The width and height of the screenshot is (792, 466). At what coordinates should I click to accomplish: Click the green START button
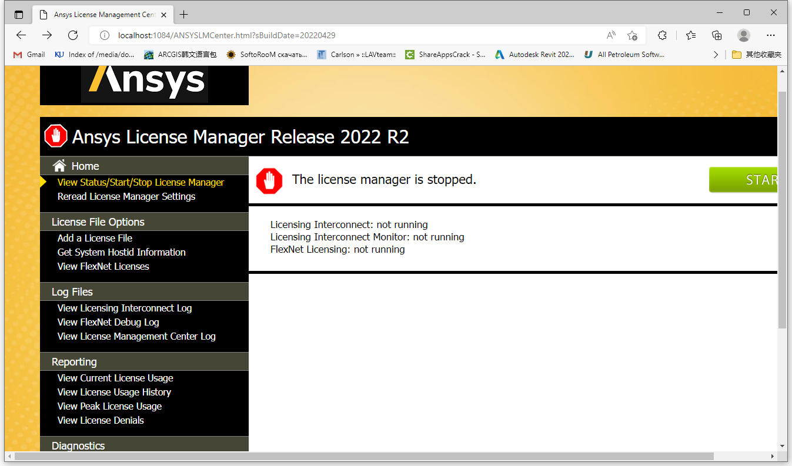tap(743, 180)
